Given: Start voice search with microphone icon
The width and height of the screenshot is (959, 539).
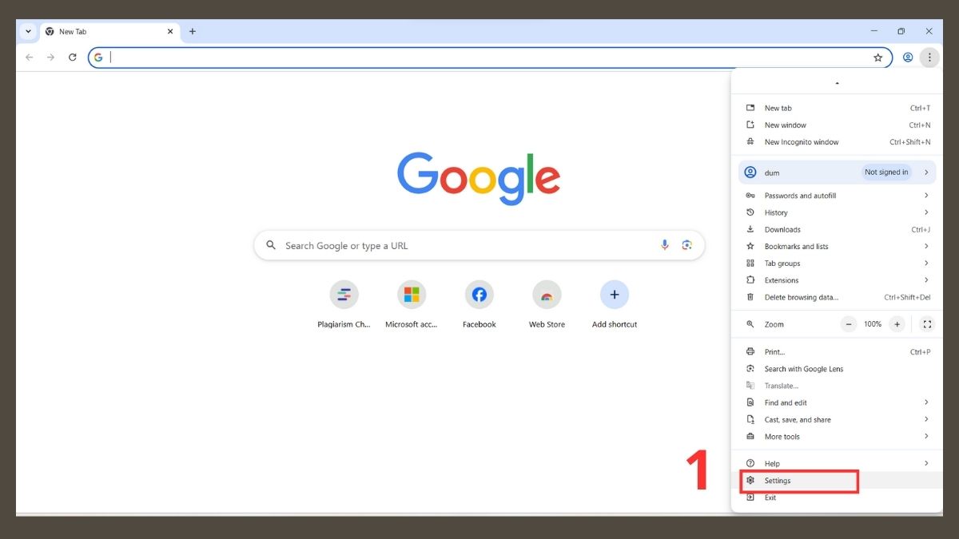Looking at the screenshot, I should tap(665, 245).
